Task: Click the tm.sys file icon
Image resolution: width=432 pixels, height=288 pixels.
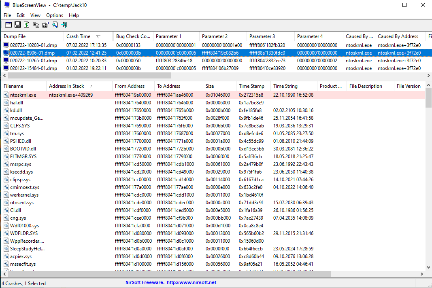Action: 6,133
